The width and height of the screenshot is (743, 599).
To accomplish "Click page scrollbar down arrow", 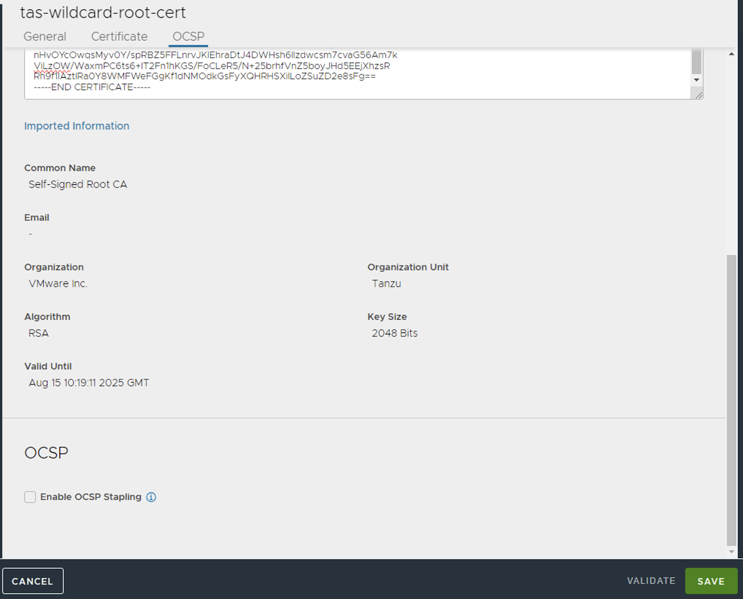I will coord(731,552).
